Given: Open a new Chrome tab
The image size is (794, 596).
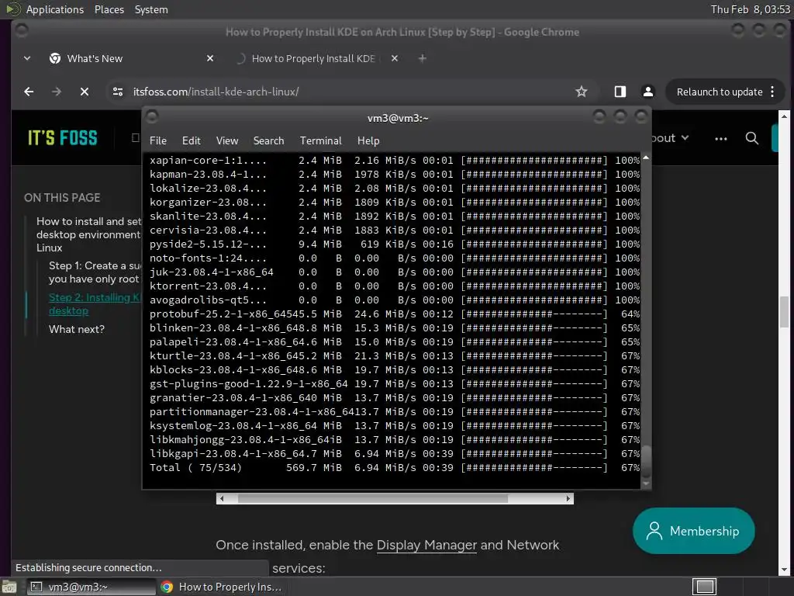Looking at the screenshot, I should pos(423,58).
